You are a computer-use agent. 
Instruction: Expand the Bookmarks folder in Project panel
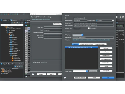1,70
